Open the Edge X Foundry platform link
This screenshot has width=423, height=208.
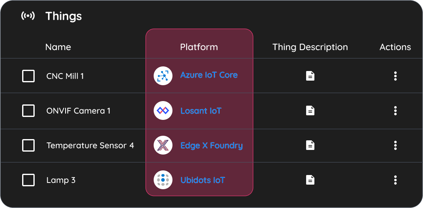211,145
